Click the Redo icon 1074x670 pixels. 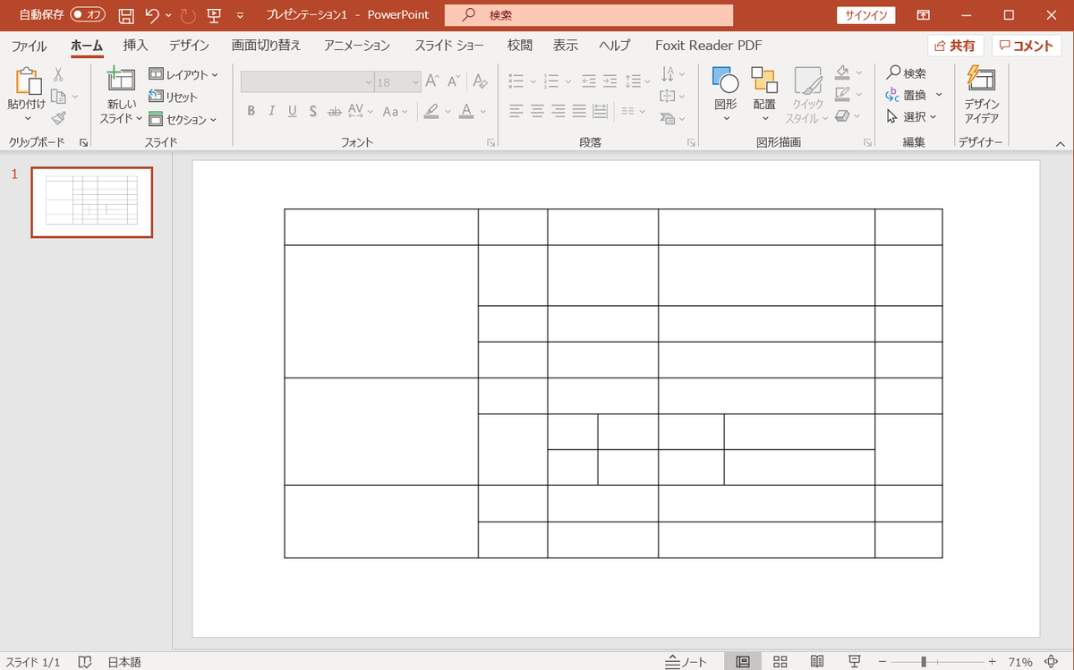click(x=187, y=15)
